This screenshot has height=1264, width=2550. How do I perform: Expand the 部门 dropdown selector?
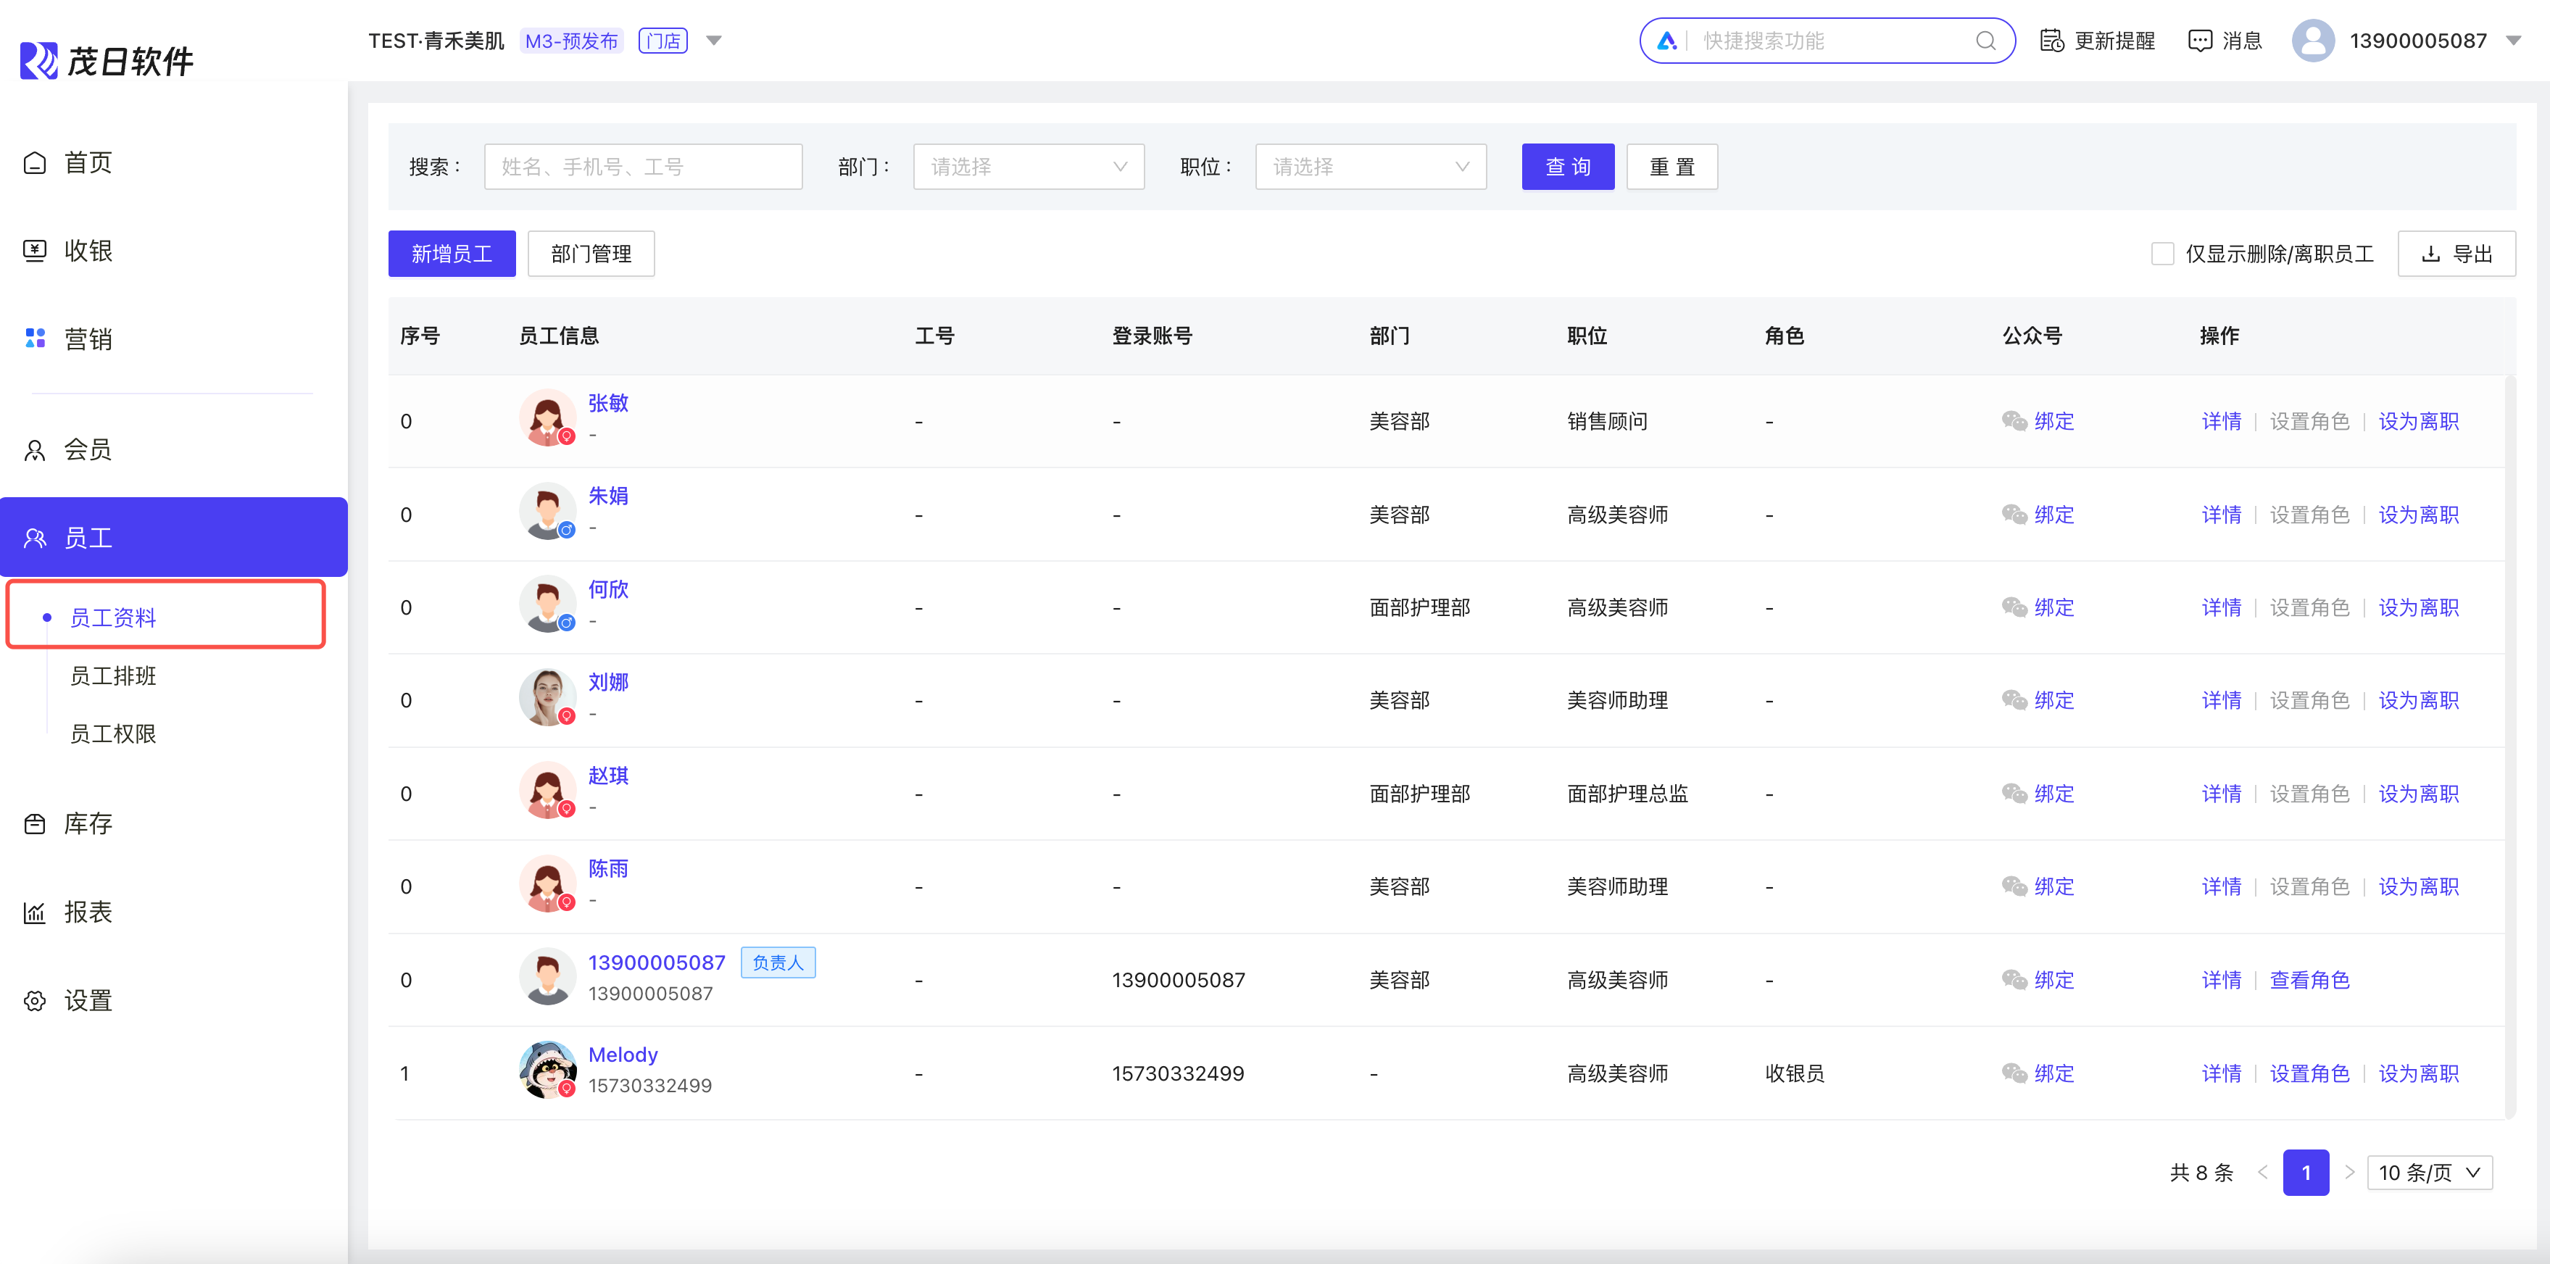[1028, 166]
